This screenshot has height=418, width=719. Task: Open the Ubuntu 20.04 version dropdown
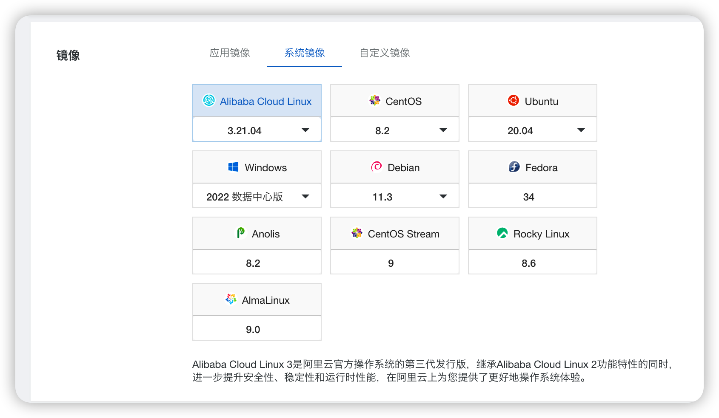click(533, 130)
